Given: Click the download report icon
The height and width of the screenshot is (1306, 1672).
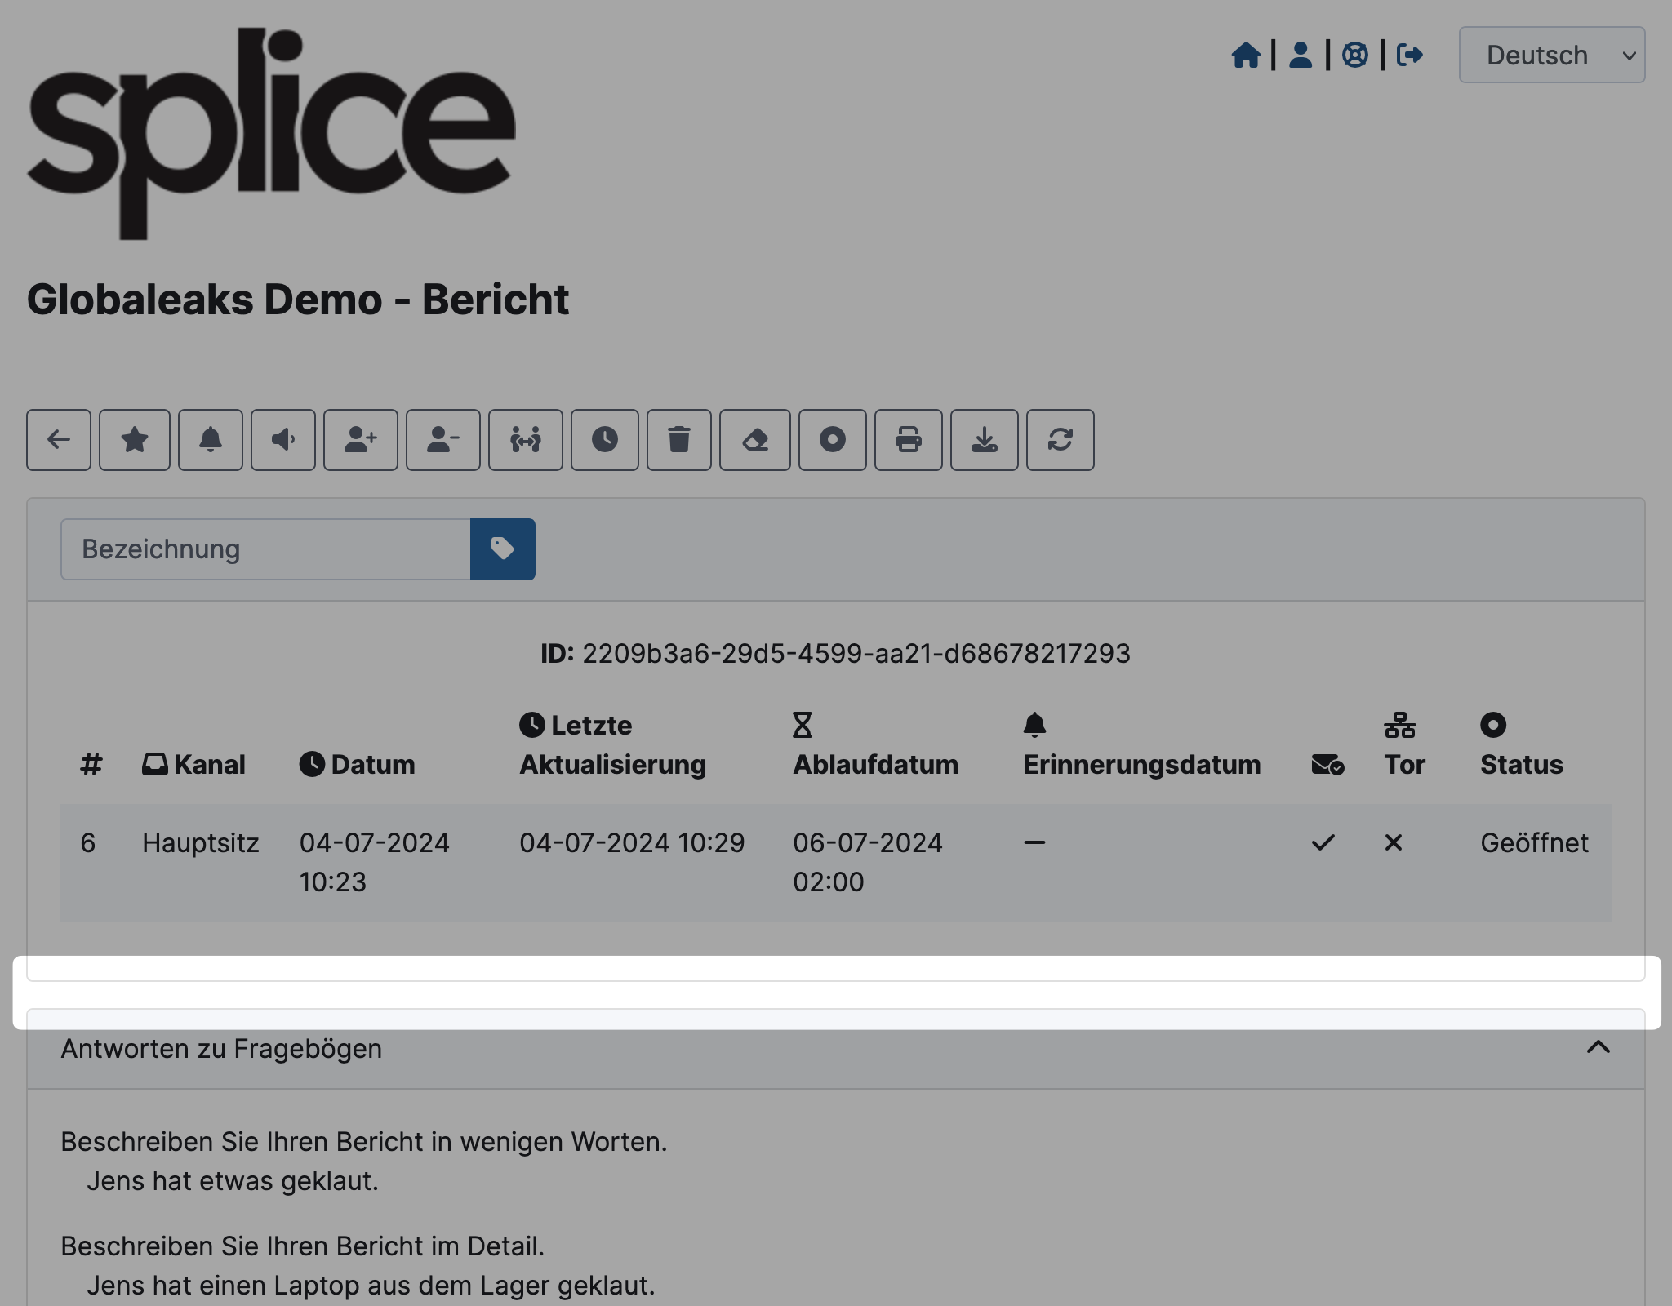Looking at the screenshot, I should (983, 438).
